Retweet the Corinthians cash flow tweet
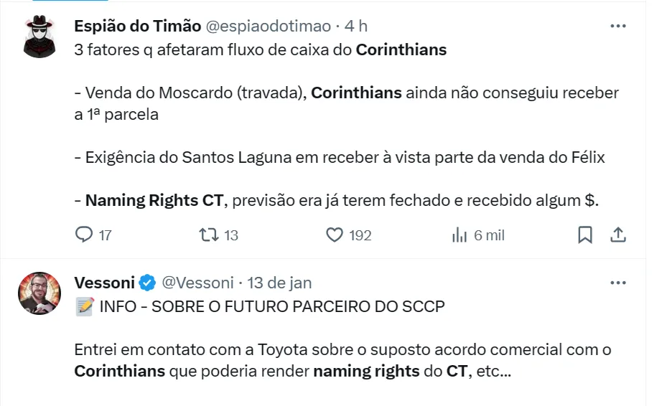Screen dimensions: 672x406 coord(208,235)
